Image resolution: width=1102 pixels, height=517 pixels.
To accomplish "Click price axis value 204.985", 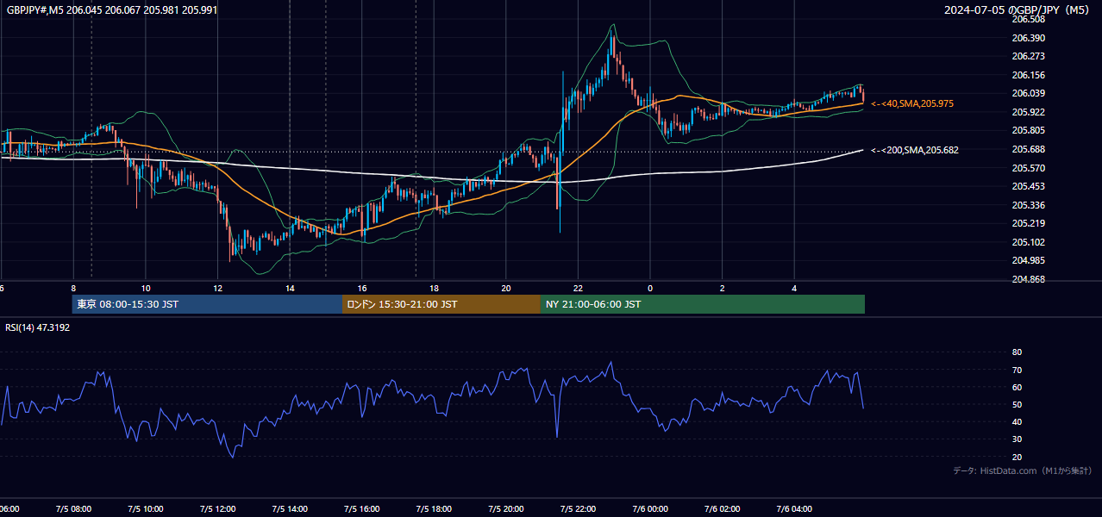I will point(1028,260).
